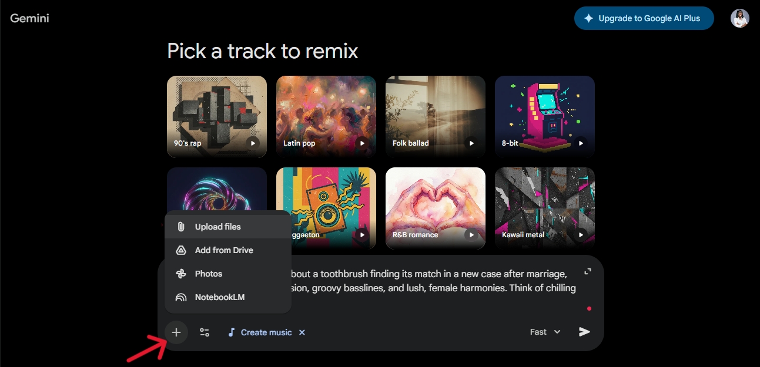Play the Kawaii metal track preview
Image resolution: width=760 pixels, height=367 pixels.
(581, 234)
